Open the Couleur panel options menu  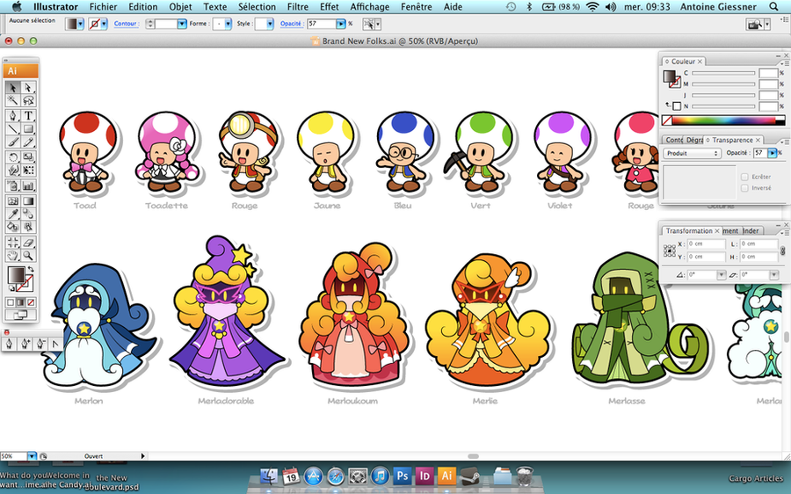click(x=783, y=62)
